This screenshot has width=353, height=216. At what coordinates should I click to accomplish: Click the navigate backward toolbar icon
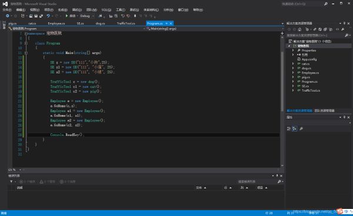click(8, 16)
